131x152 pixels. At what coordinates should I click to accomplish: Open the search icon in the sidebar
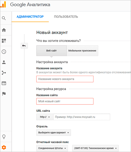coord(4,18)
